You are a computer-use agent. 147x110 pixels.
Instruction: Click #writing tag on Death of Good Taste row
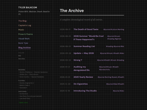coord(121,29)
